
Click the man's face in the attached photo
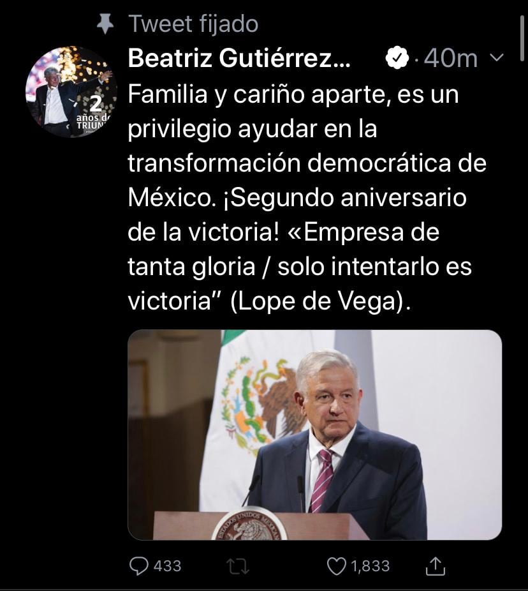click(328, 397)
